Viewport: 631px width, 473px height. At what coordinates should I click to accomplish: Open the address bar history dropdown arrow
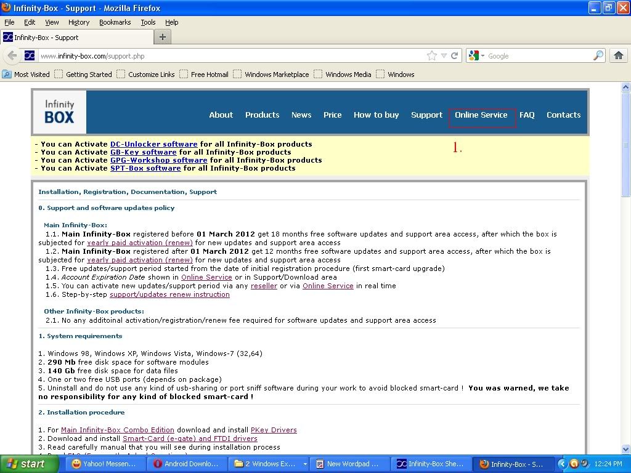click(x=444, y=56)
